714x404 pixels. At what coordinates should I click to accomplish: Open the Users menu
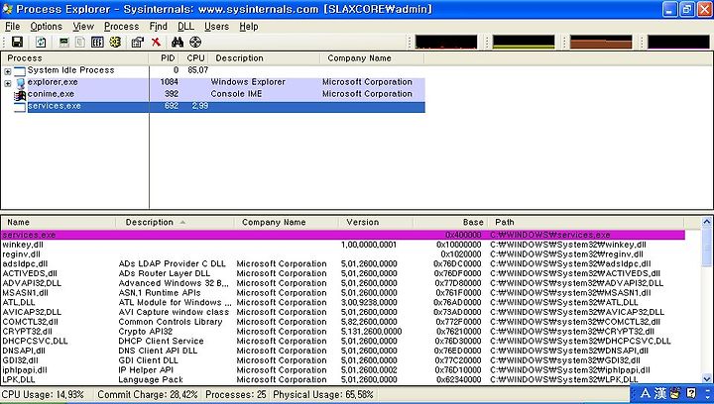[x=217, y=27]
